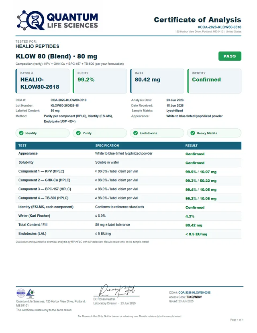The height and width of the screenshot is (333, 257).
Task: Click the Water (Karl Fischer) row label
Action: point(34,216)
